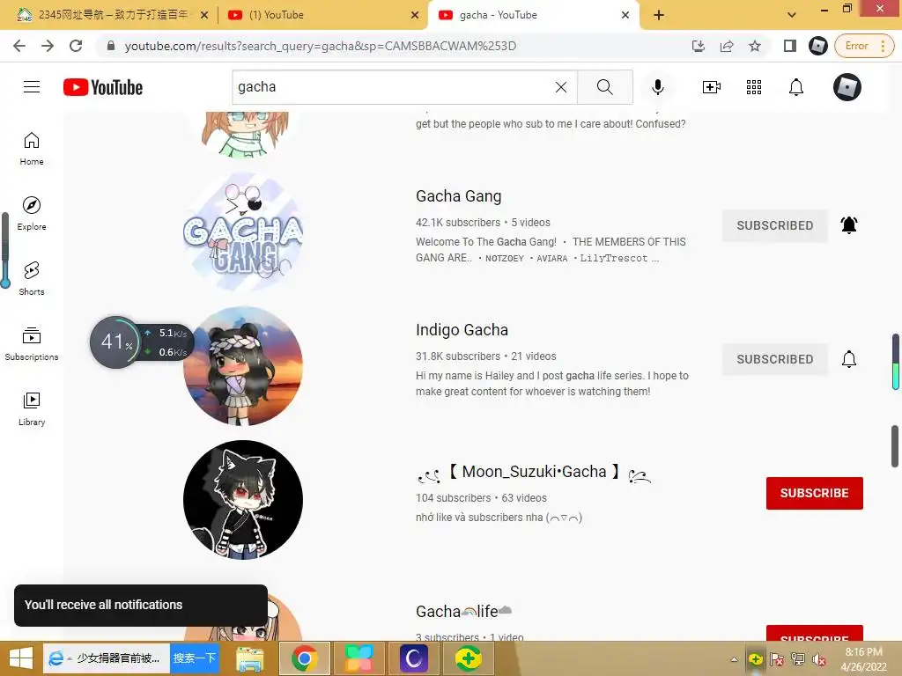Click the Error update menu button
The width and height of the screenshot is (902, 676).
pyautogui.click(x=864, y=46)
